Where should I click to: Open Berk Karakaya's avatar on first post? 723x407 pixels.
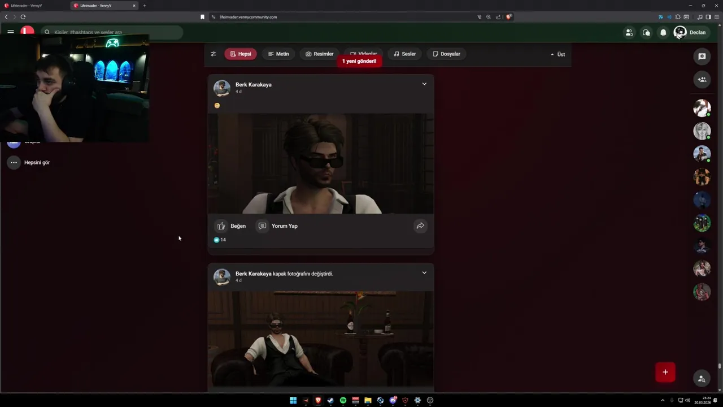221,88
